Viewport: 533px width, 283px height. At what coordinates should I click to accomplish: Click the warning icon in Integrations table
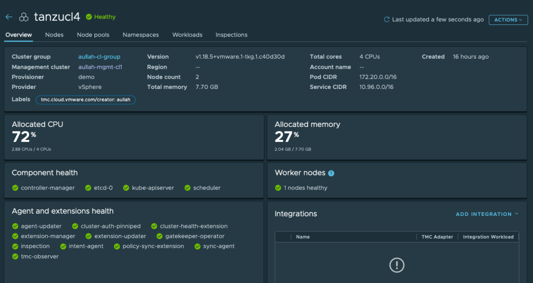tap(397, 265)
